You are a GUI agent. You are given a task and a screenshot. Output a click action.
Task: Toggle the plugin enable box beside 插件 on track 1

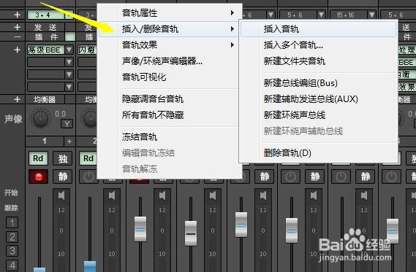coord(70,36)
